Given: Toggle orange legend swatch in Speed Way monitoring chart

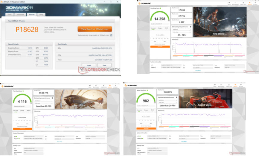Looking at the screenshot, I should click(x=164, y=127).
